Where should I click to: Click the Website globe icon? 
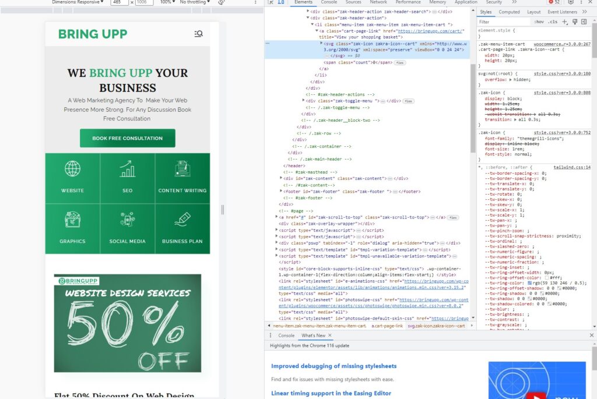click(72, 168)
